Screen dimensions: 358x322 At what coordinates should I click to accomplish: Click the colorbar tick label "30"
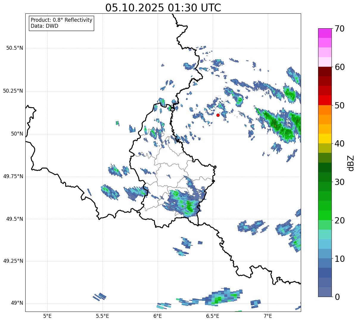pyautogui.click(x=340, y=182)
